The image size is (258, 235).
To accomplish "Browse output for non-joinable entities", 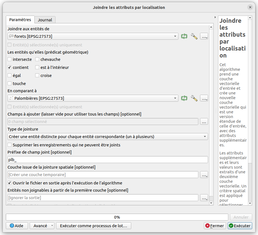I will (x=204, y=198).
